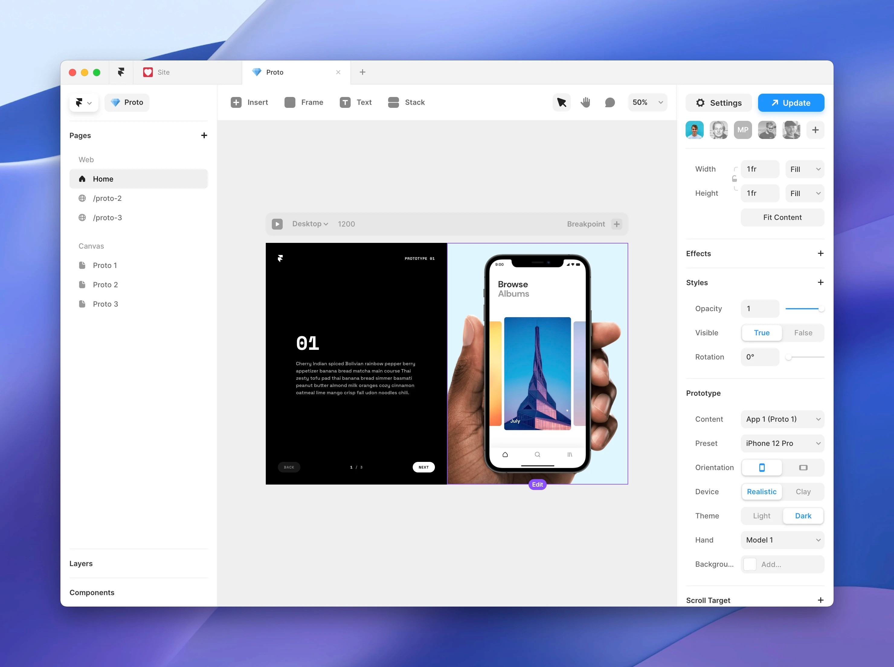
Task: Activate the comment bubble tool
Action: coord(610,102)
